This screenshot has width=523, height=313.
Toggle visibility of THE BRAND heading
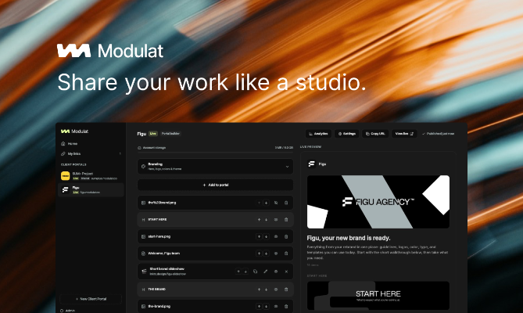pyautogui.click(x=276, y=290)
